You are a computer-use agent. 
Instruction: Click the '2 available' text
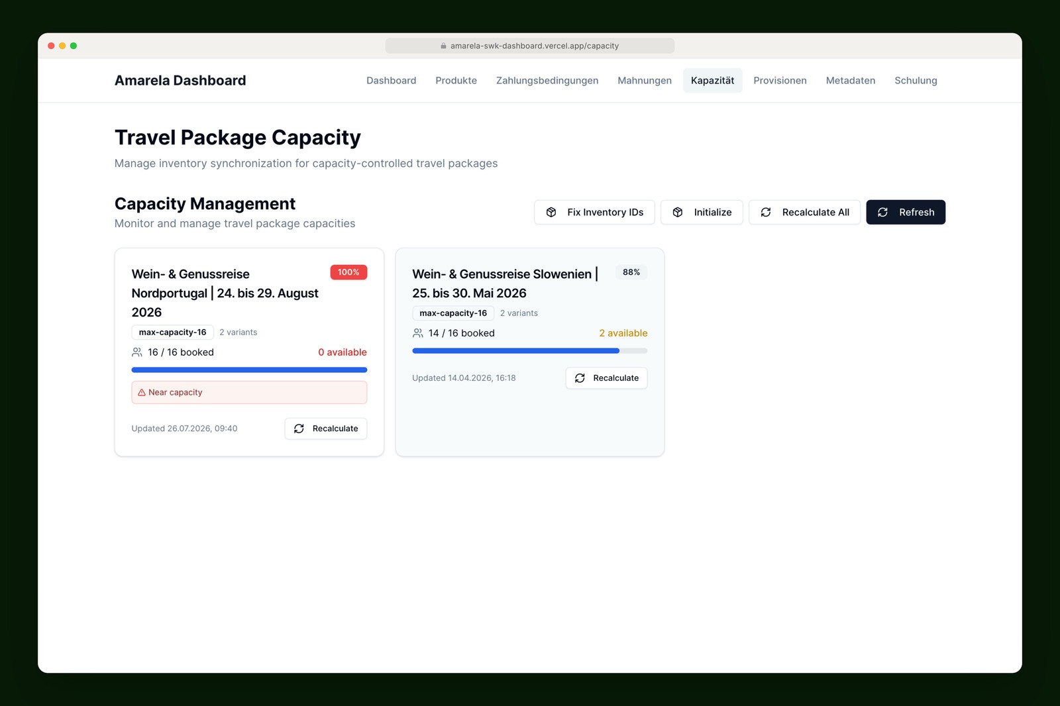(x=623, y=332)
